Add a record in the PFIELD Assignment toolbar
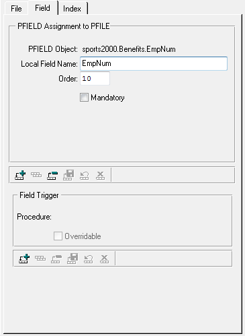The image size is (245, 336). pos(20,175)
